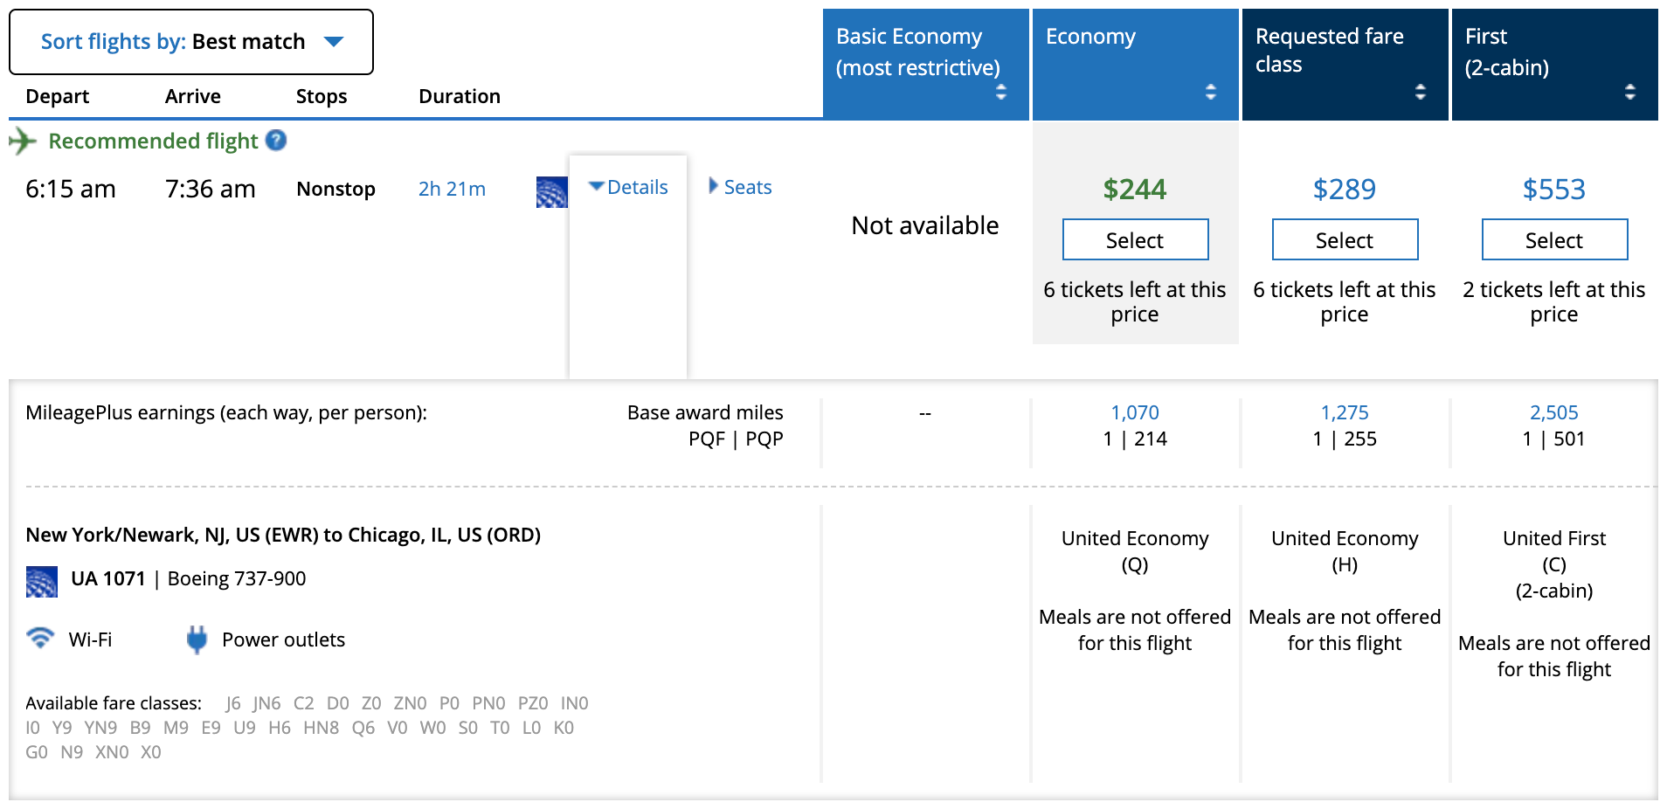Select the $553 First class fare
The image size is (1667, 802).
pos(1554,239)
